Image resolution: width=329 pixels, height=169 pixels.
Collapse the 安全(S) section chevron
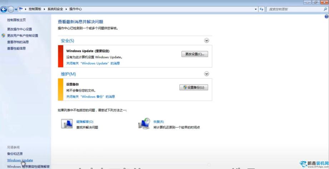(x=207, y=41)
